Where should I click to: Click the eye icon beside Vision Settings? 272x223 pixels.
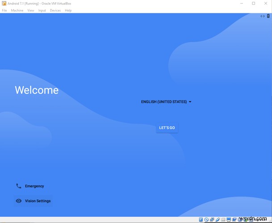pos(19,201)
